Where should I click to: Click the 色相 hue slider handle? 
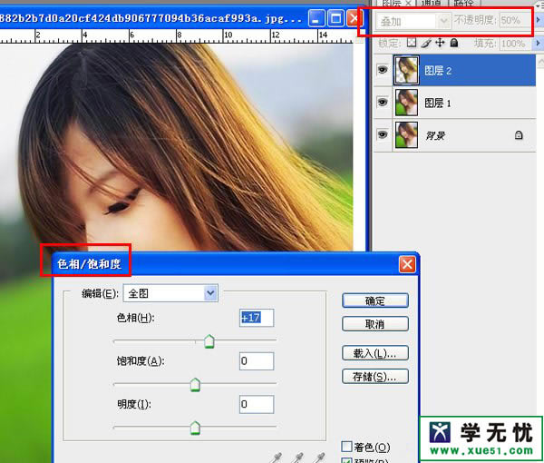pyautogui.click(x=209, y=341)
